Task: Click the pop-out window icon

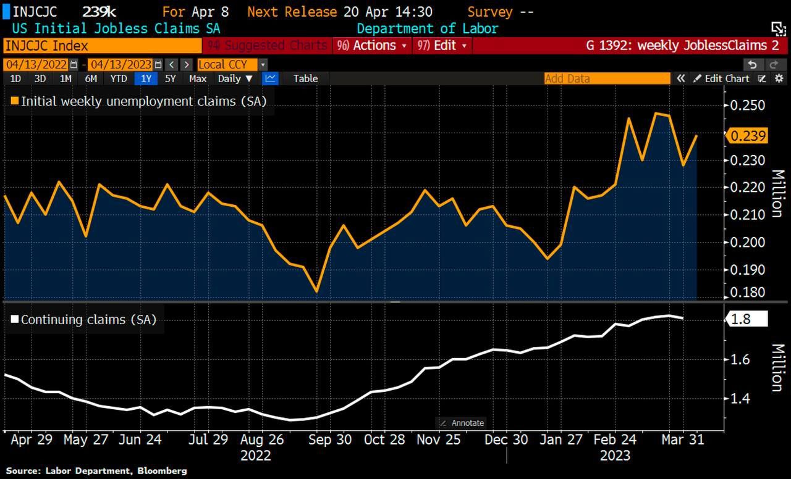Action: pyautogui.click(x=777, y=28)
